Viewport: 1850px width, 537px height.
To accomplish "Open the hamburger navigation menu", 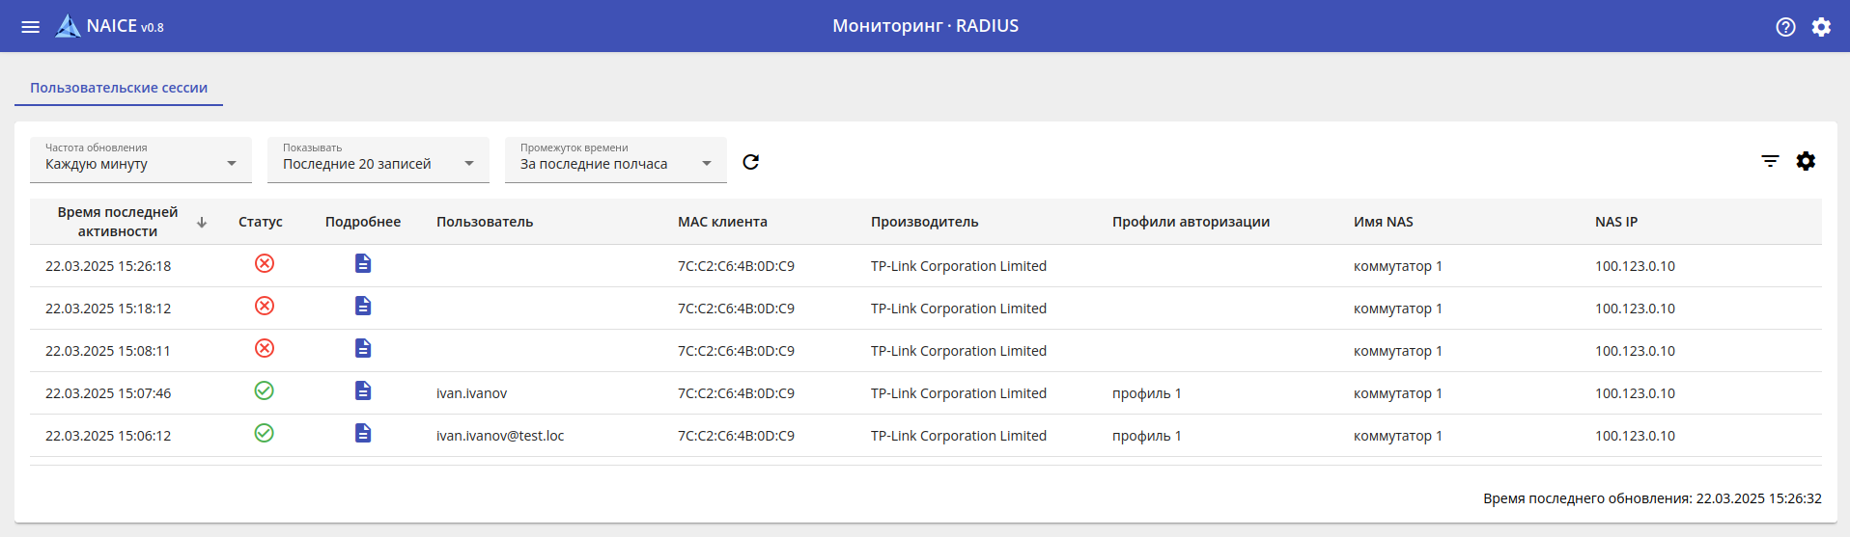I will coord(31,27).
